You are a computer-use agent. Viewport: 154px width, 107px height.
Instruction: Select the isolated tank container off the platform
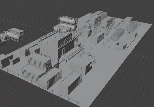tap(14, 35)
